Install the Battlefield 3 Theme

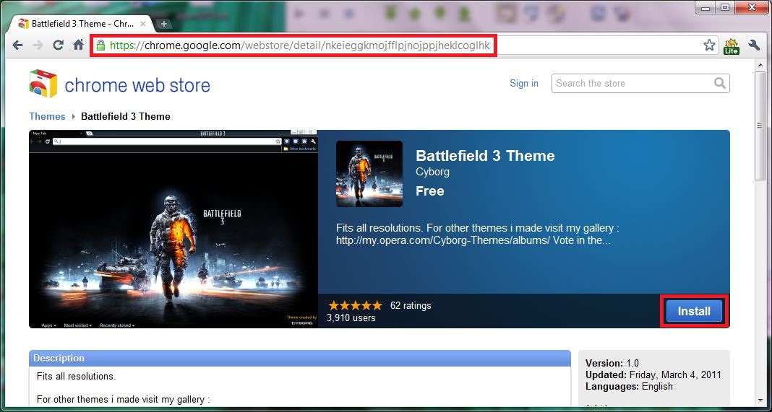pyautogui.click(x=694, y=311)
